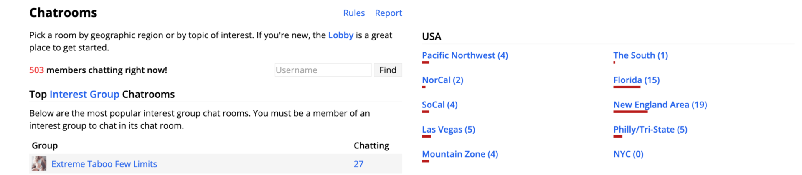802x175 pixels.
Task: Open the NYC chatroom
Action: pyautogui.click(x=628, y=154)
